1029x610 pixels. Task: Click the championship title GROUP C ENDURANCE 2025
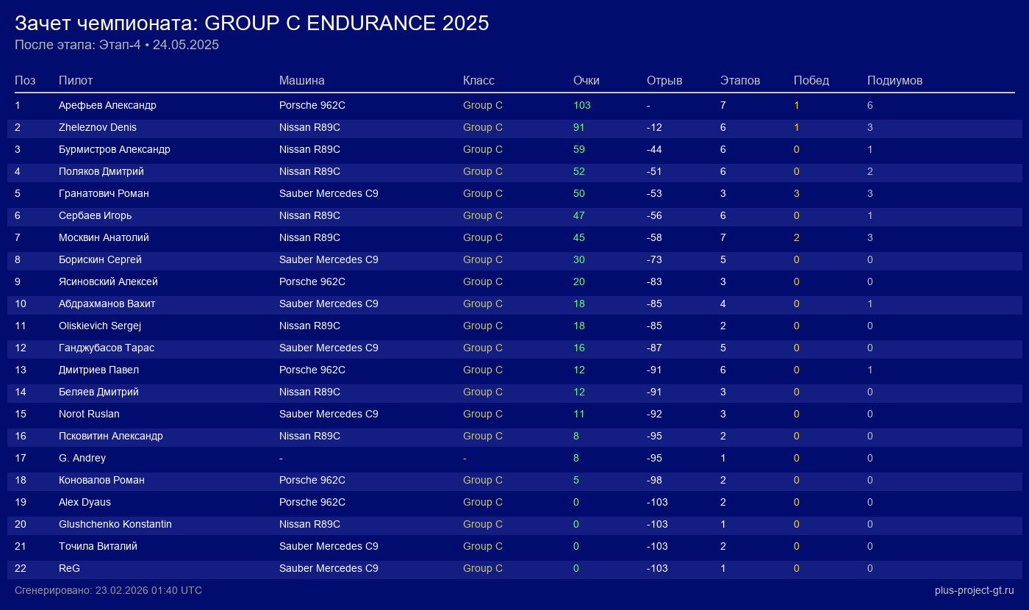click(x=252, y=23)
